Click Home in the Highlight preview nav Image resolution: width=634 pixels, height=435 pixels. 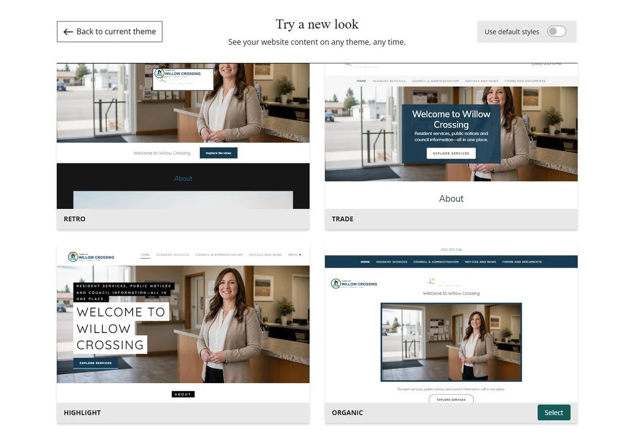[145, 255]
